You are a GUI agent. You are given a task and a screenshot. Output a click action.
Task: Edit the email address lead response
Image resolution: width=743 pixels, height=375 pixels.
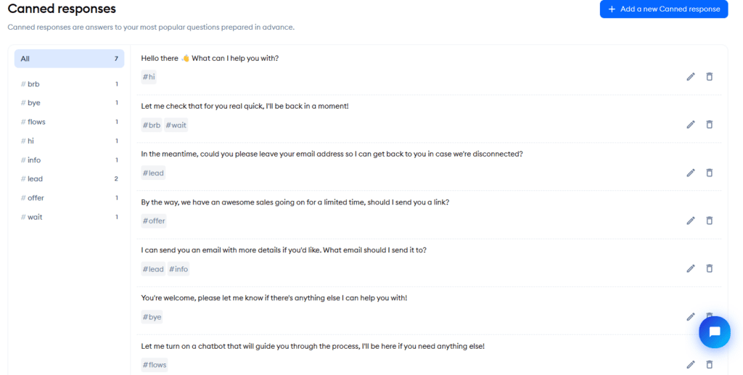coord(691,173)
